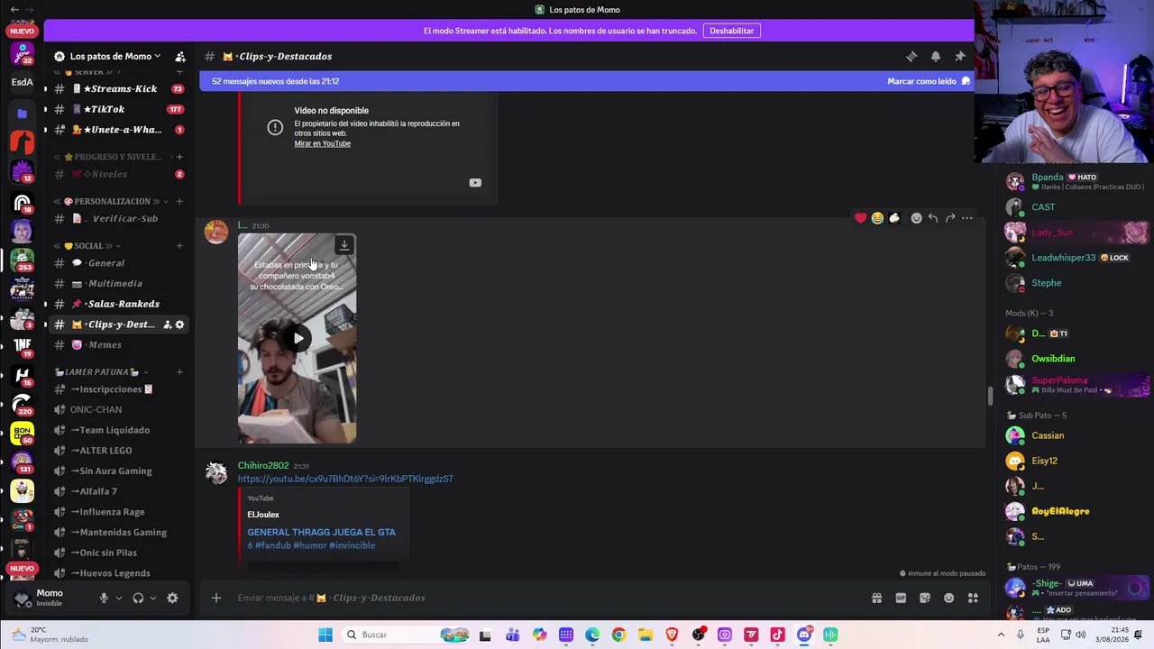Open the youtu.be link posted by Chihiro2802
The width and height of the screenshot is (1154, 649).
345,479
